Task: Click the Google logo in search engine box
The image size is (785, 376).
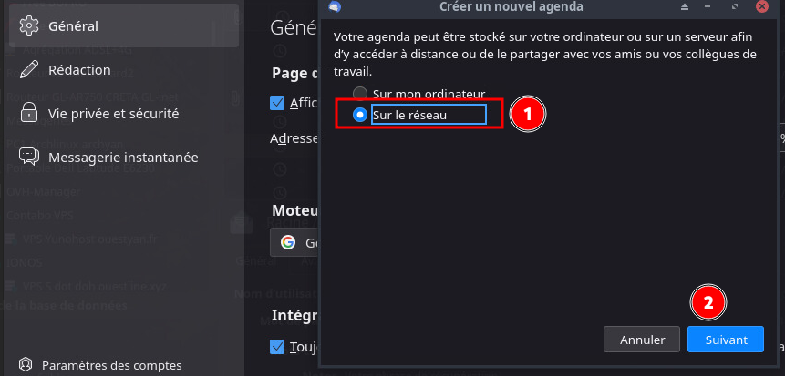Action: (x=288, y=242)
